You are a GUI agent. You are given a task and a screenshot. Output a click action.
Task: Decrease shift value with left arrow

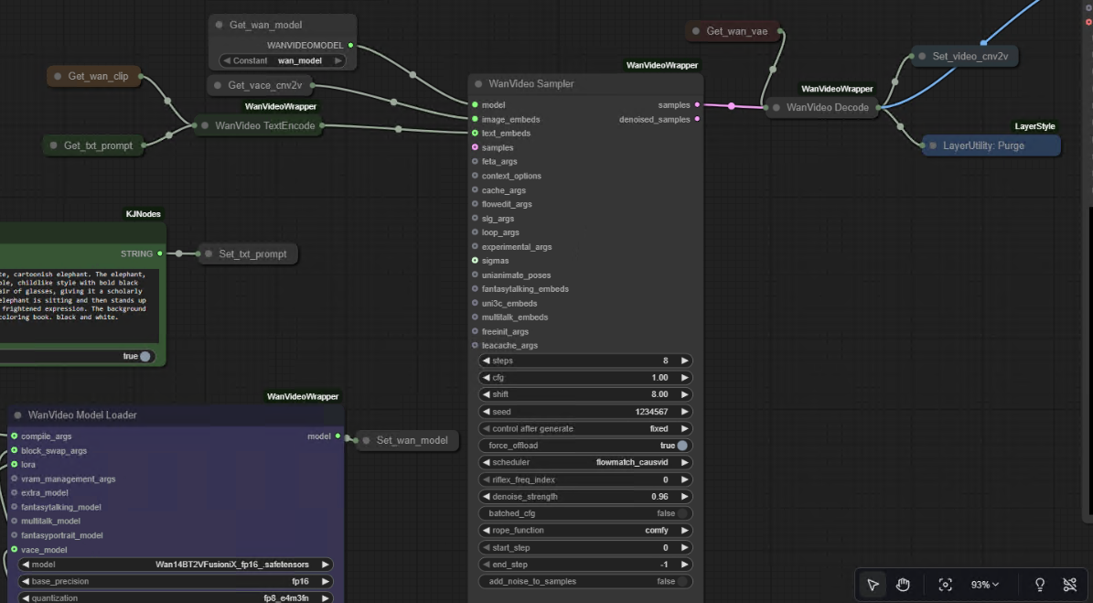click(x=486, y=394)
